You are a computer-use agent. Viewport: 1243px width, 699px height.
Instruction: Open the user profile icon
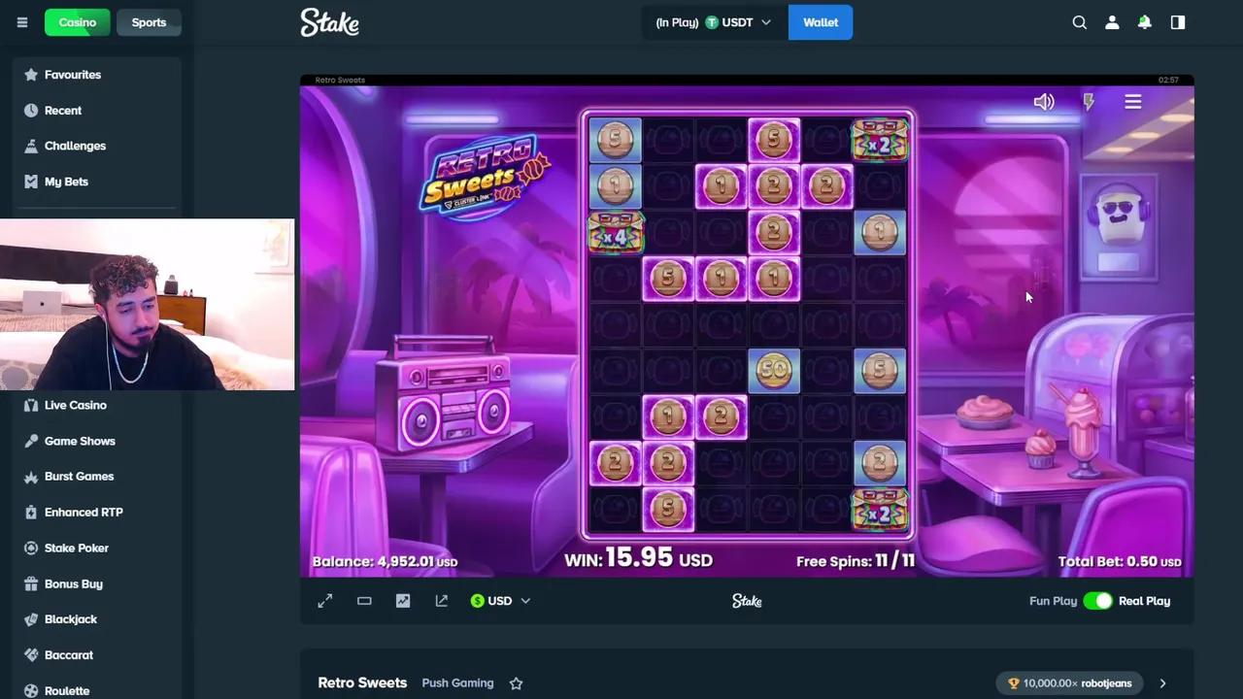[1112, 22]
